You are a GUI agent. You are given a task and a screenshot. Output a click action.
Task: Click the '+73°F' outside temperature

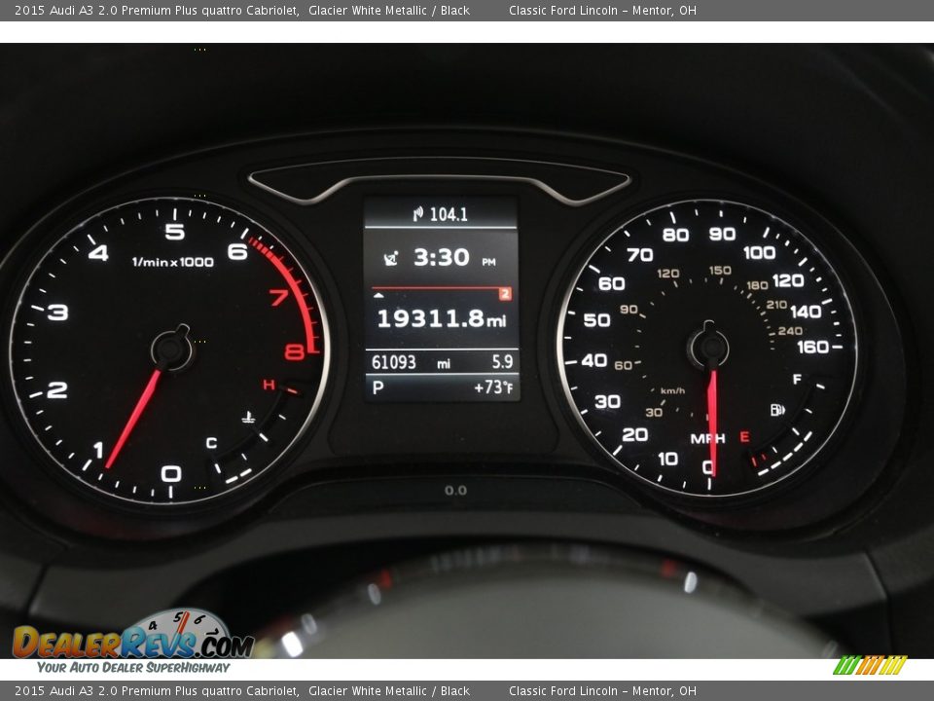(x=493, y=387)
